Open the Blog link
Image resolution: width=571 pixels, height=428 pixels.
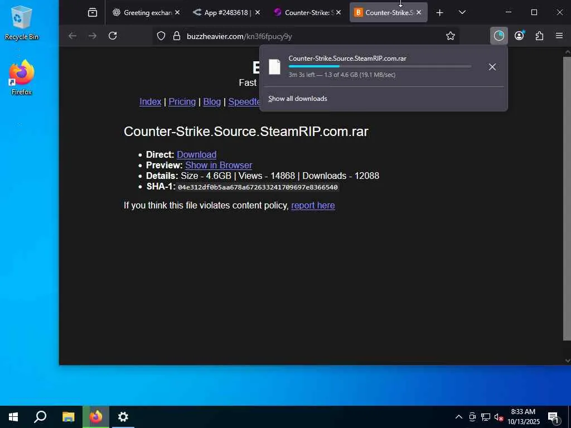pyautogui.click(x=212, y=101)
